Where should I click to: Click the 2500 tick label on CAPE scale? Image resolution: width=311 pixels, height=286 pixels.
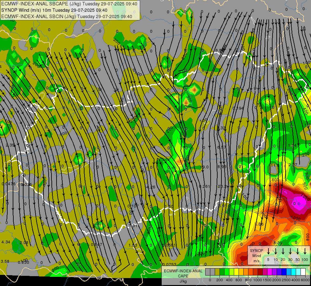point(286,280)
